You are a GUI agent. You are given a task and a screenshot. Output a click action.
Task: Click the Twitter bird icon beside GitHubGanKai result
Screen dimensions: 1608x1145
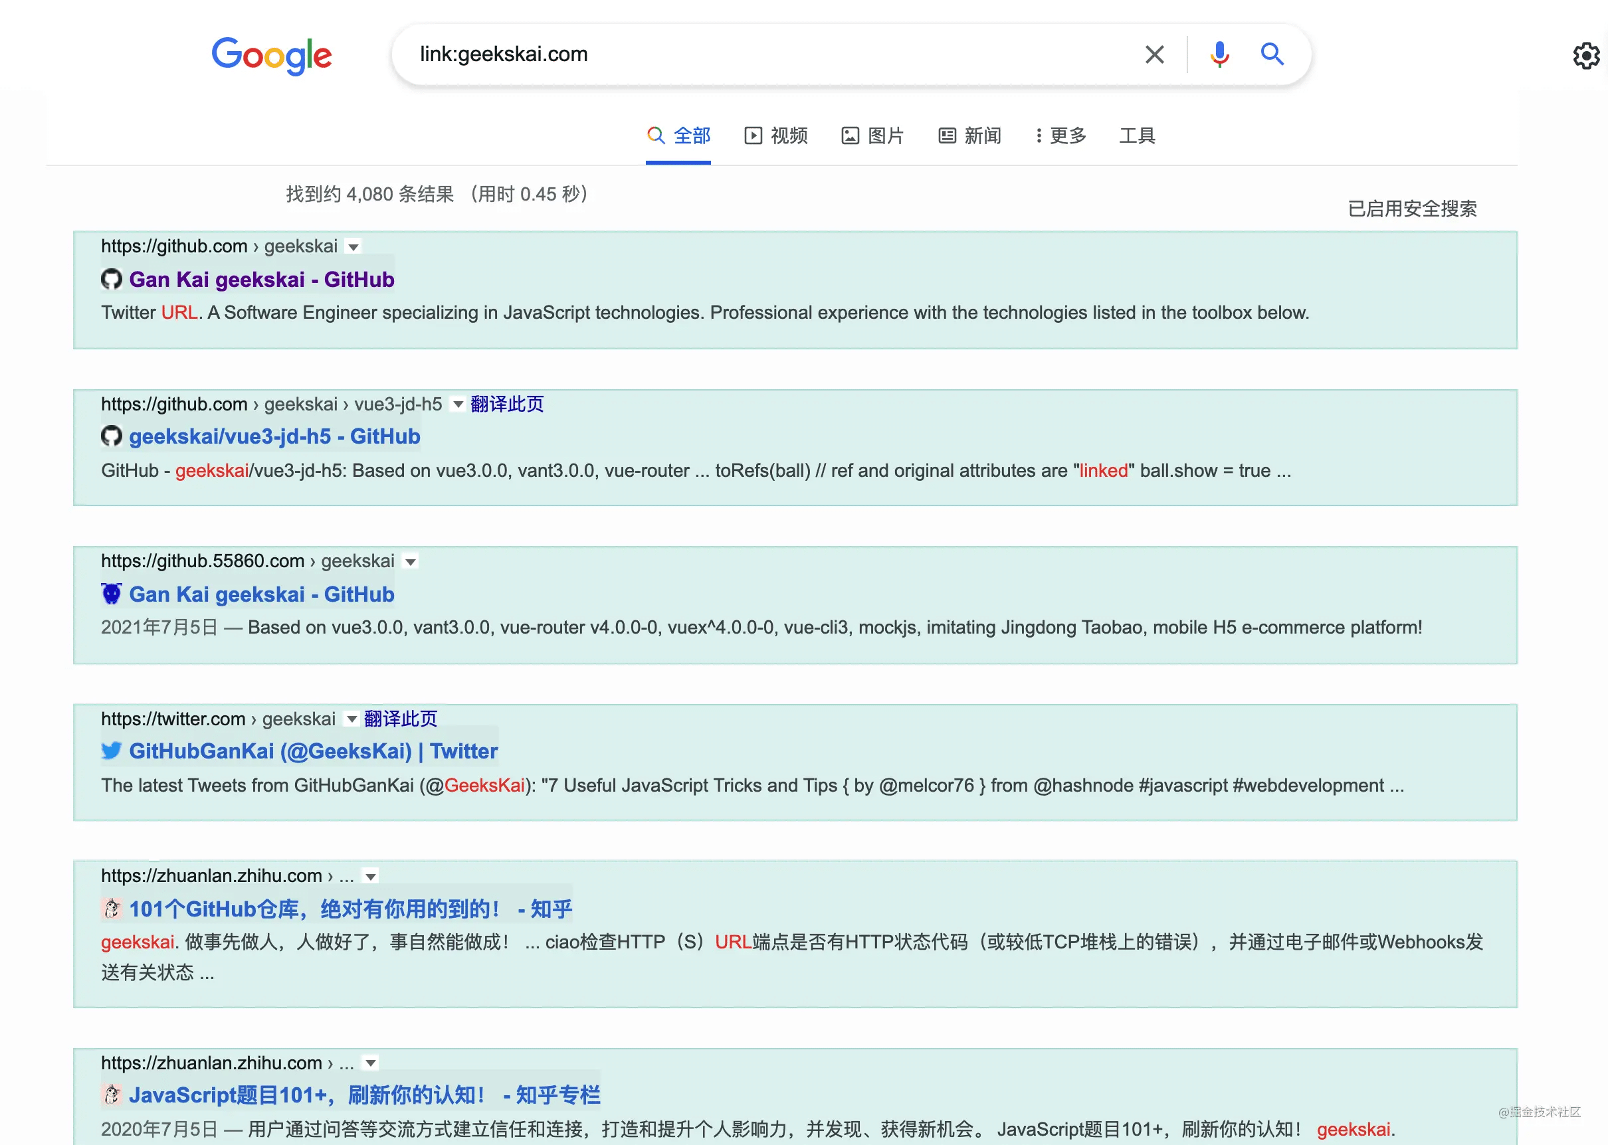point(112,751)
